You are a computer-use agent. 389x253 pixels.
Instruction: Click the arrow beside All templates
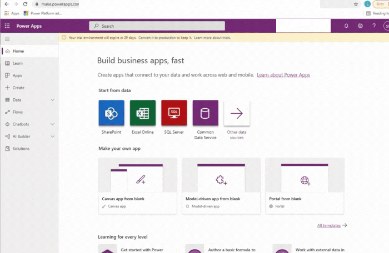[345, 225]
